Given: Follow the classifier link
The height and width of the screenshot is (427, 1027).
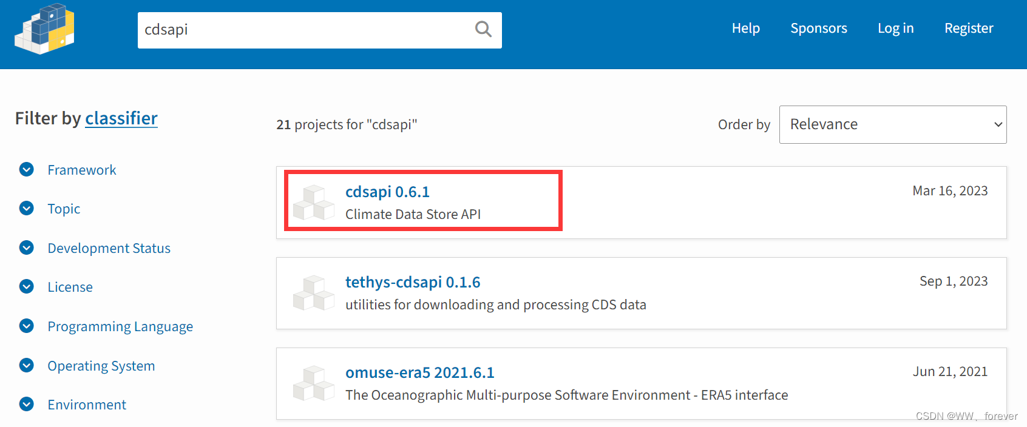Looking at the screenshot, I should pos(121,118).
